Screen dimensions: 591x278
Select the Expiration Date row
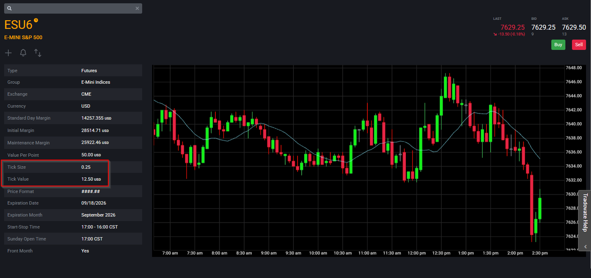click(73, 203)
